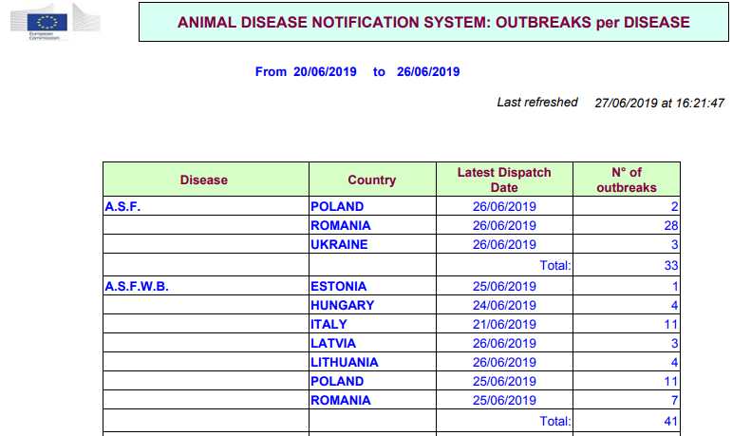
Task: Click the report title banner
Action: pyautogui.click(x=432, y=22)
